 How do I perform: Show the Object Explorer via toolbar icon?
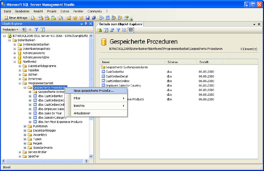click(x=114, y=18)
